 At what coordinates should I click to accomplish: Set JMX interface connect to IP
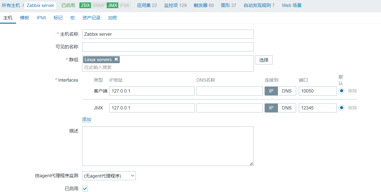(271, 108)
